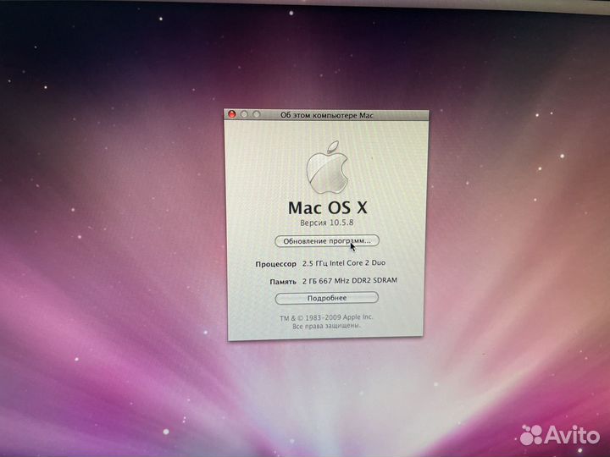Close the Об этом компьютере Mac window
610x457 pixels.
coord(232,114)
